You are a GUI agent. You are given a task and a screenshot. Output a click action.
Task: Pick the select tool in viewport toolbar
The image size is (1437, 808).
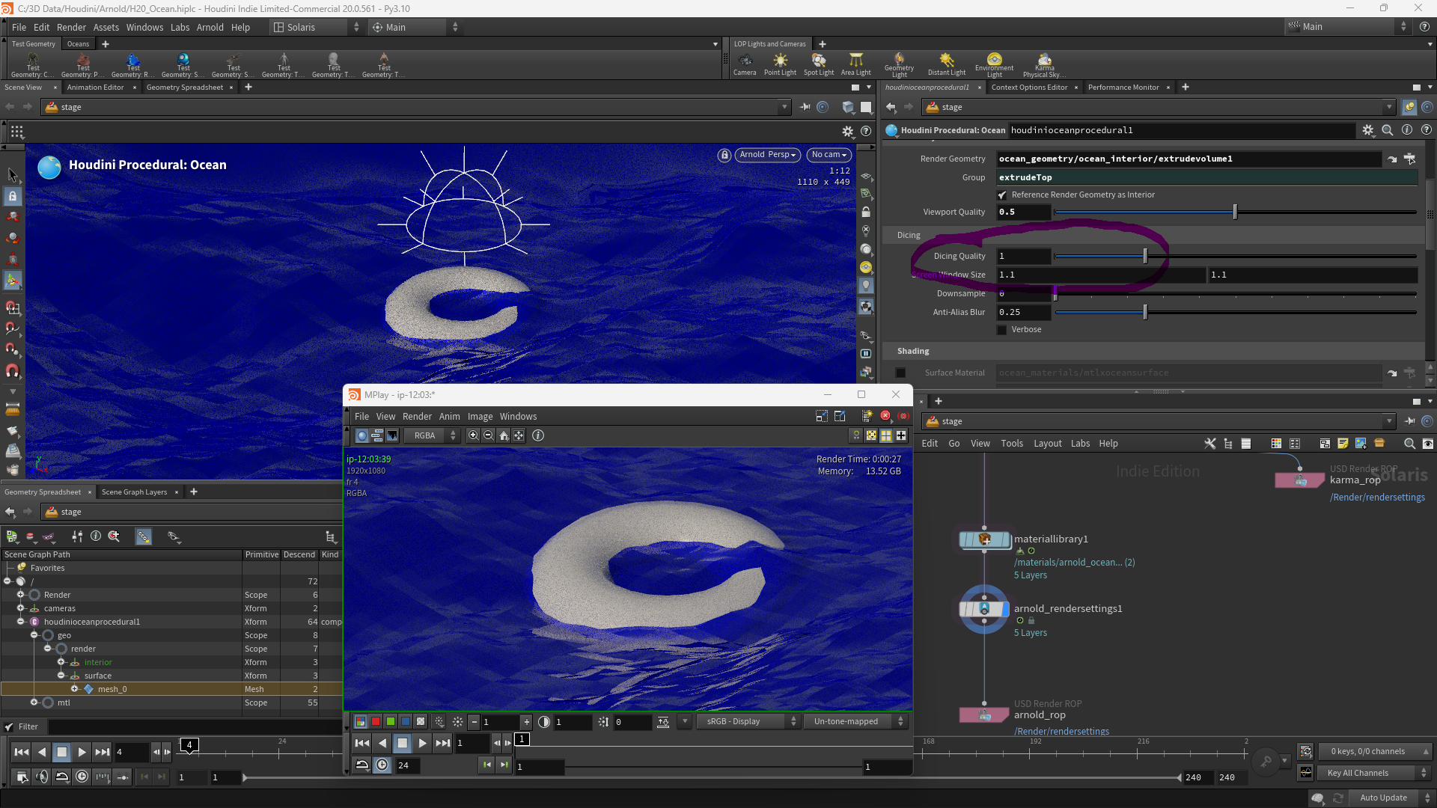click(12, 175)
